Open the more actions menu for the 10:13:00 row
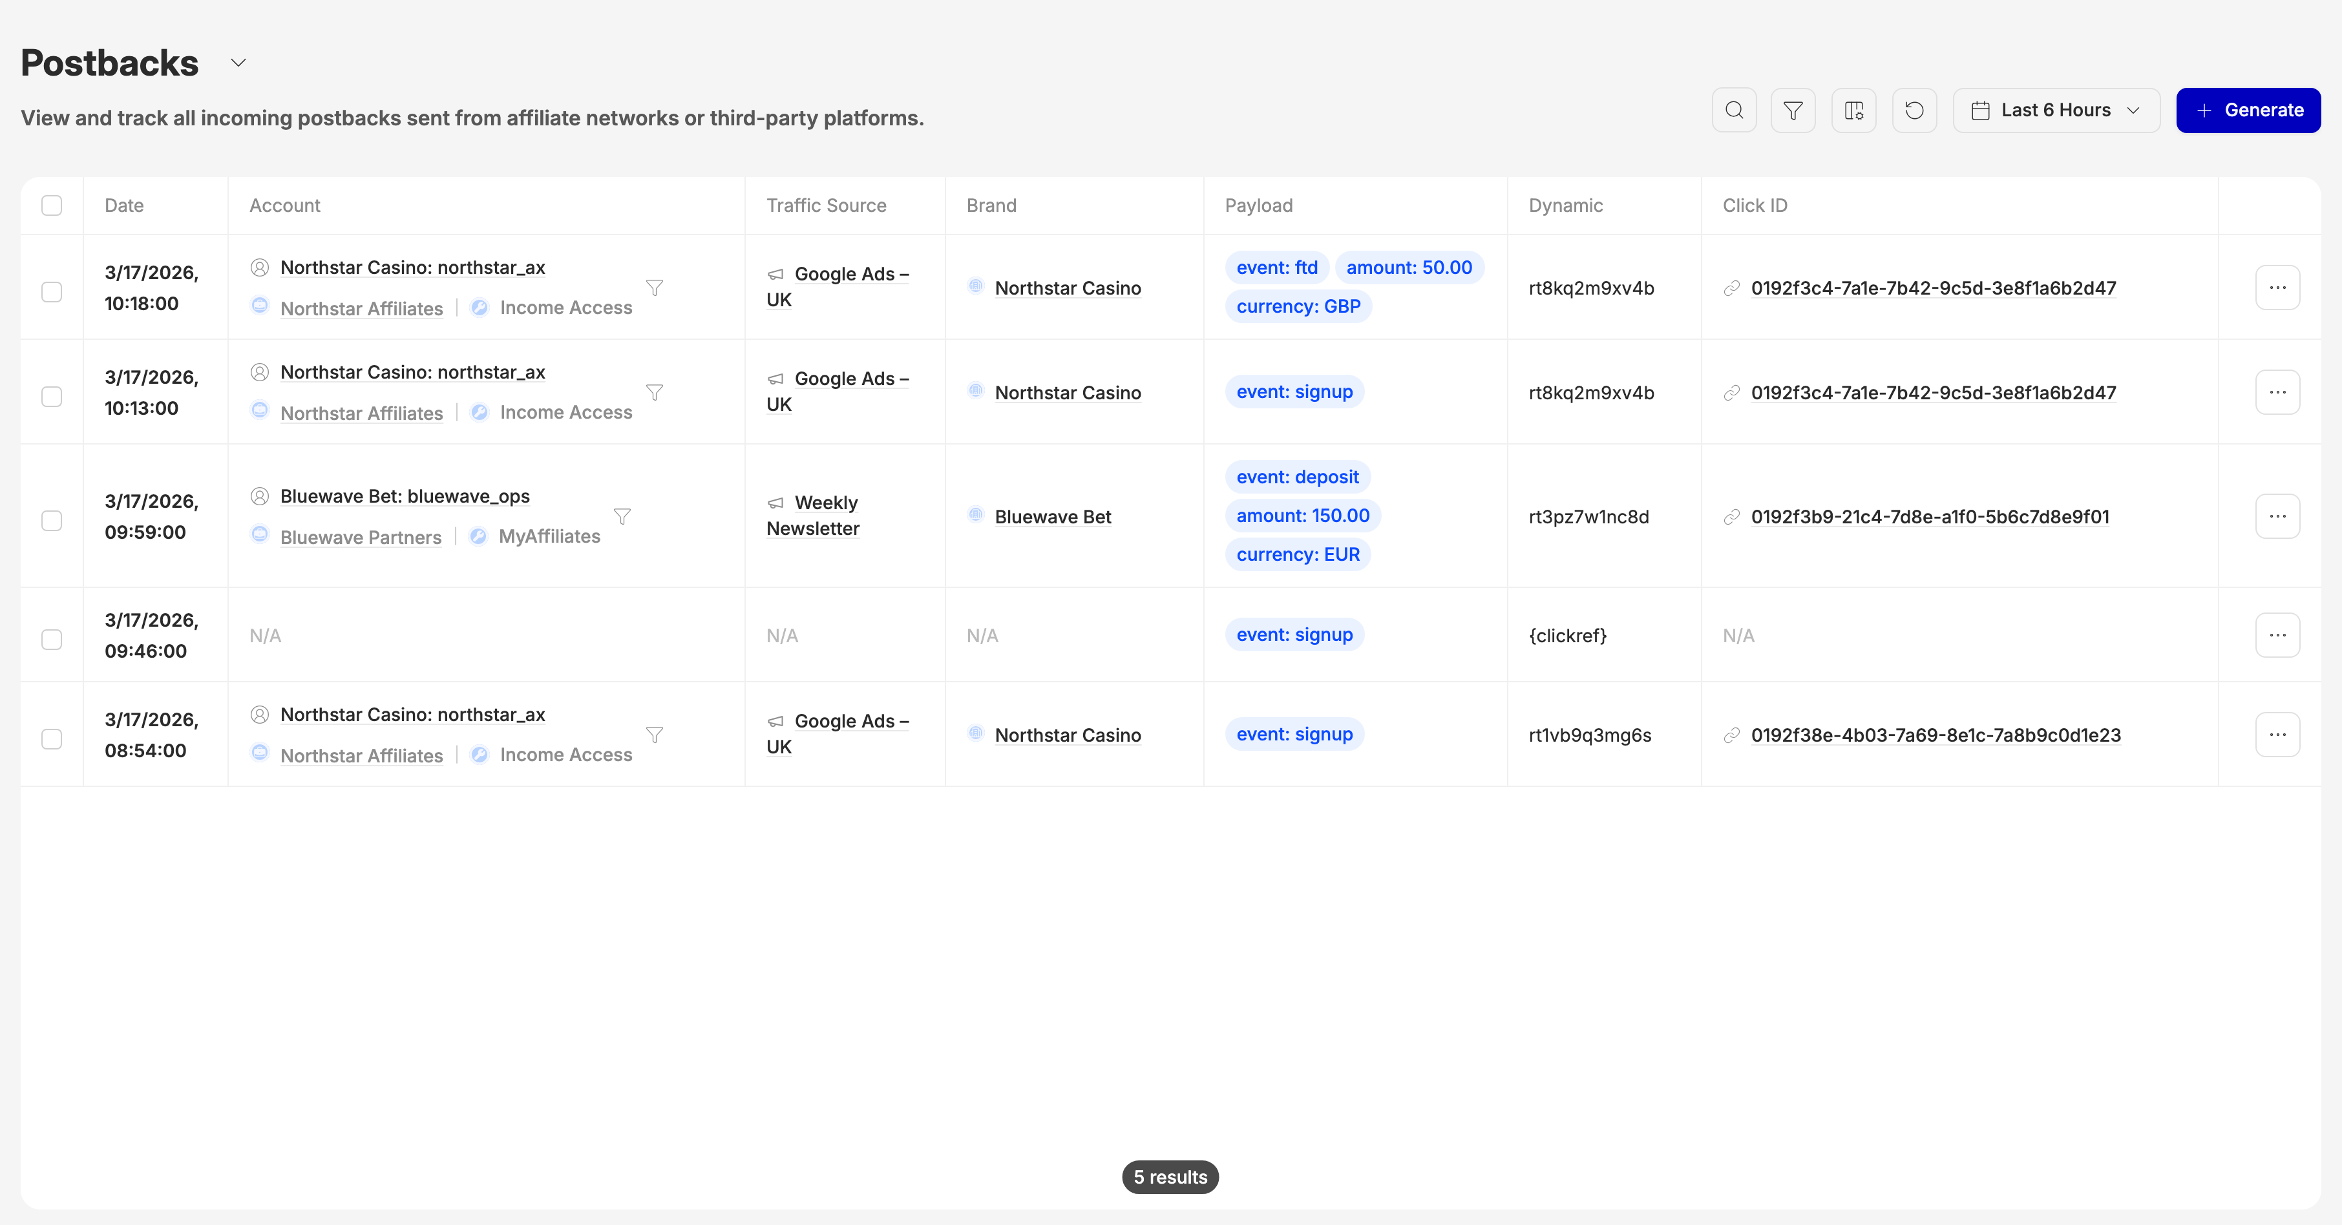 point(2277,392)
